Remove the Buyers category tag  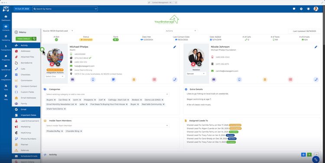(55, 100)
